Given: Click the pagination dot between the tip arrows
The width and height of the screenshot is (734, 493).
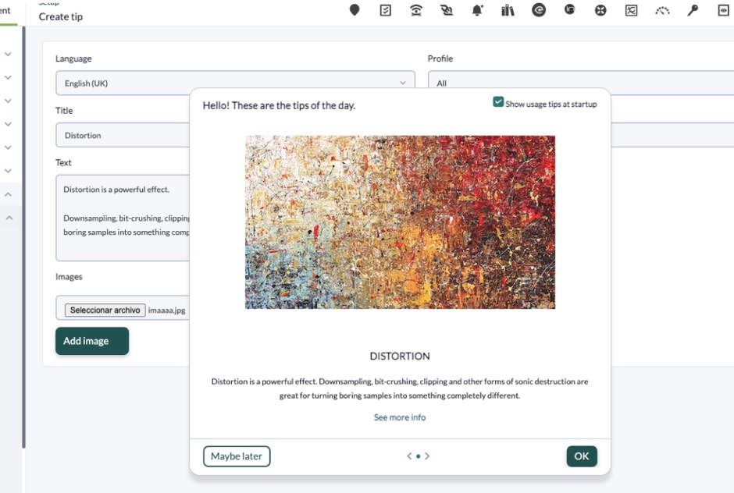Looking at the screenshot, I should [418, 456].
